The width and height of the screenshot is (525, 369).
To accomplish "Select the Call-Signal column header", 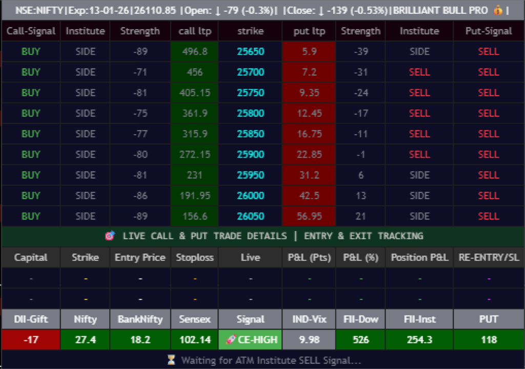I will (31, 31).
